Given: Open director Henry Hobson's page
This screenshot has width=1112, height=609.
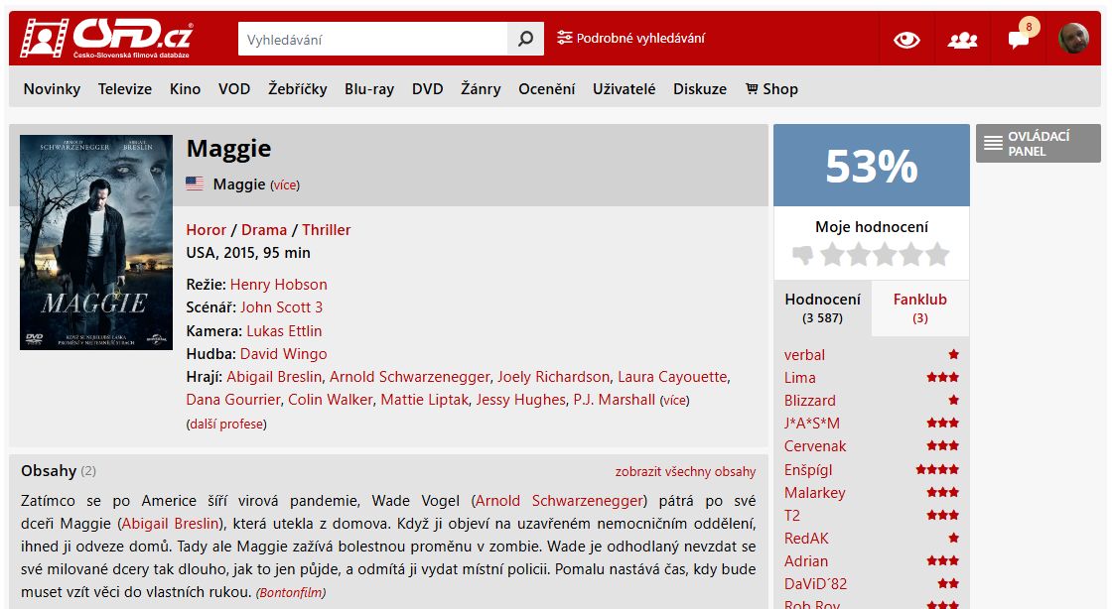Looking at the screenshot, I should pyautogui.click(x=279, y=285).
